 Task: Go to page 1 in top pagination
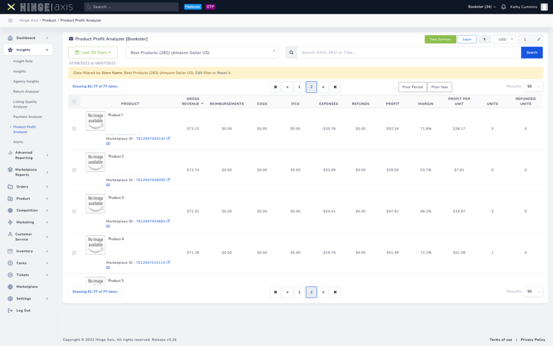(x=299, y=87)
